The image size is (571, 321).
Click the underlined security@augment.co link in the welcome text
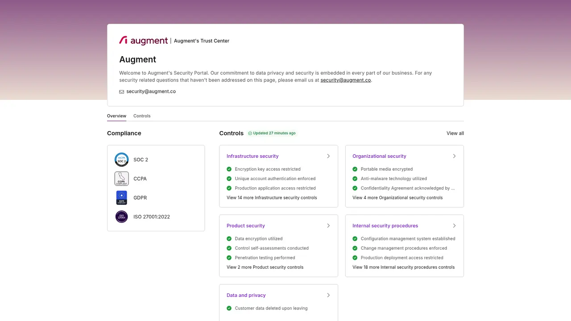[x=346, y=80]
